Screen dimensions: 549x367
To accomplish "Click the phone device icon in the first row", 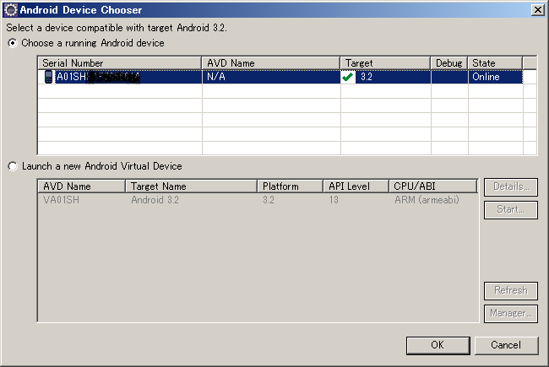I will 48,77.
